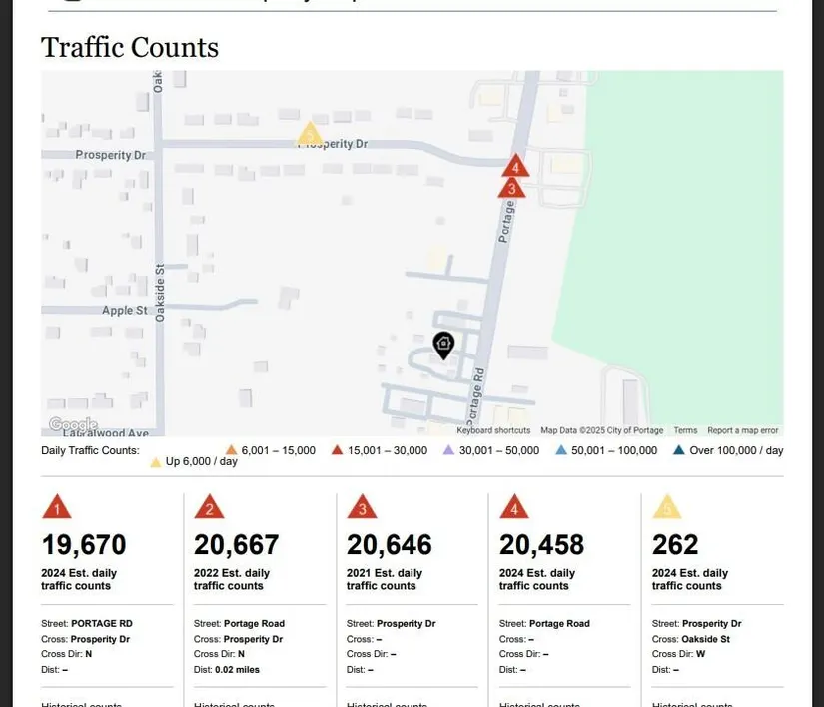Click Report a map error
The height and width of the screenshot is (707, 824).
tap(742, 431)
